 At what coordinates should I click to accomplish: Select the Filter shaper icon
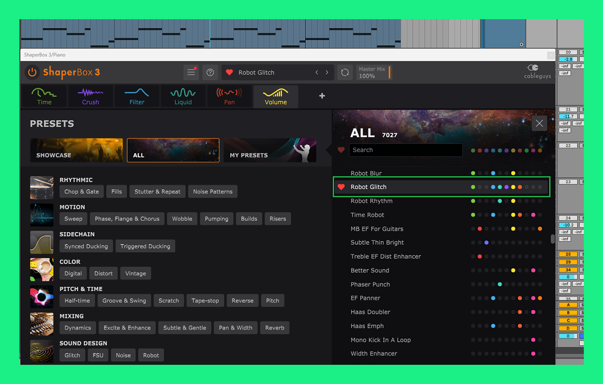click(x=137, y=96)
